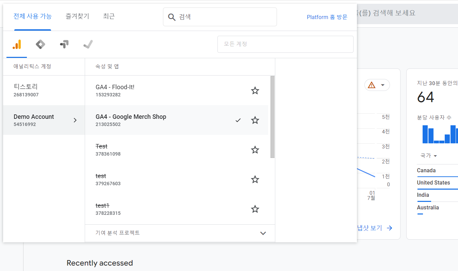The image size is (458, 271).
Task: Open the Tag Manager product icon
Action: tap(40, 44)
